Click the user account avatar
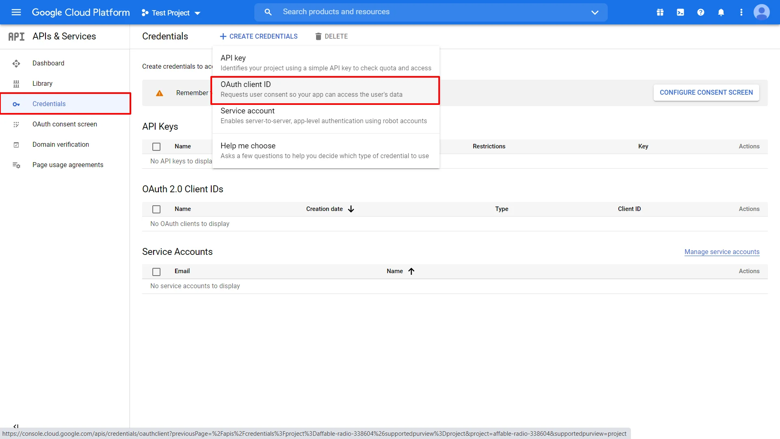 click(762, 12)
